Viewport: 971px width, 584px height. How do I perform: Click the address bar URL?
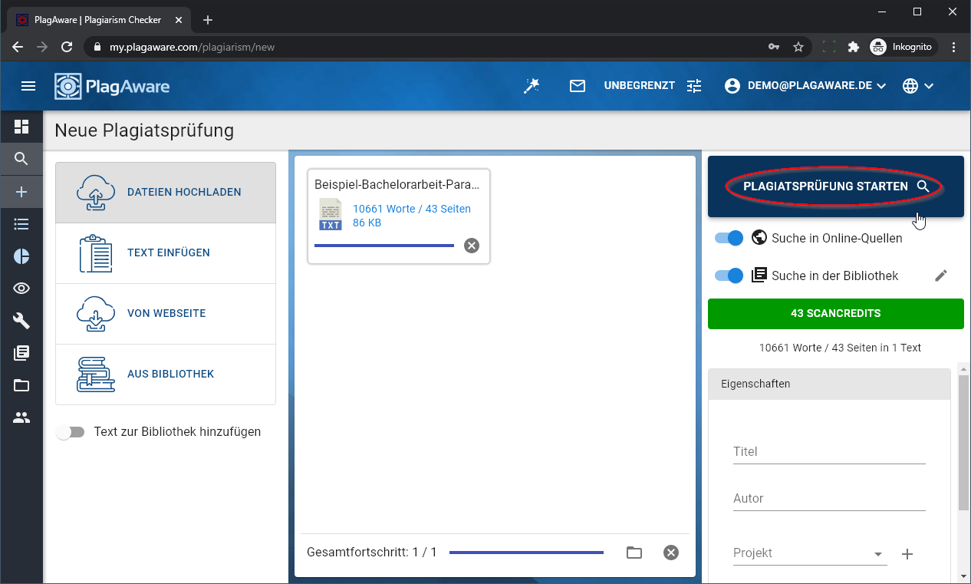(192, 47)
